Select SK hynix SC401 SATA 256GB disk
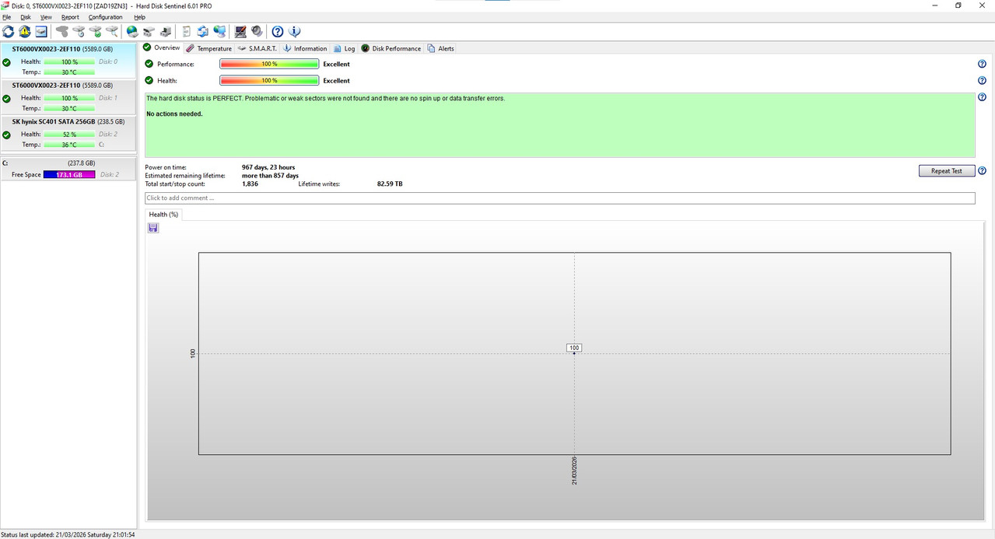The height and width of the screenshot is (539, 995). point(68,133)
